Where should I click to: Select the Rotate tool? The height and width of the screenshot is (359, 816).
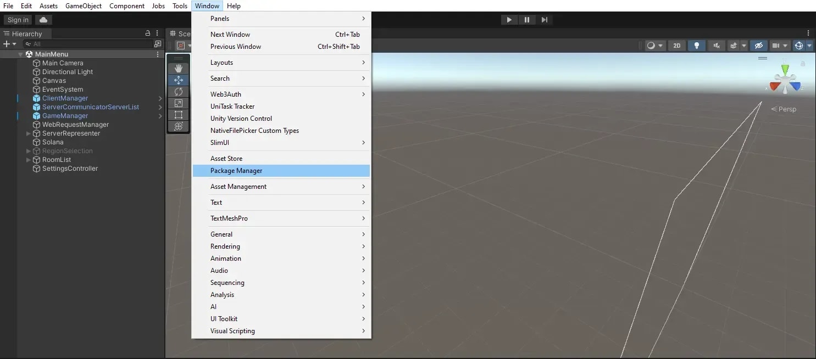(179, 92)
